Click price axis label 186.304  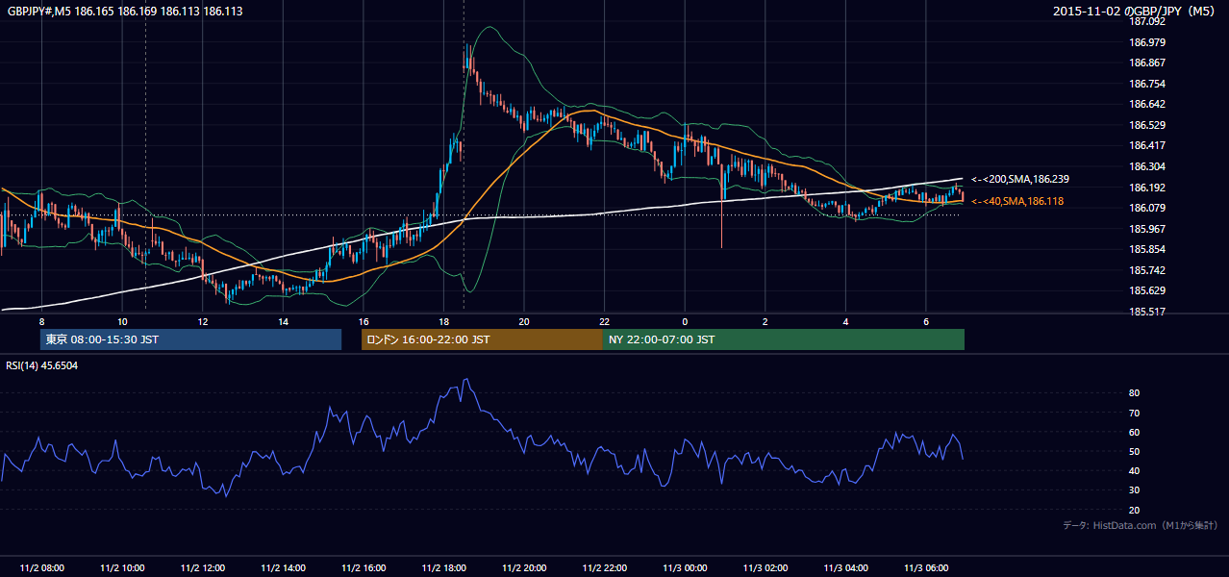pyautogui.click(x=1145, y=166)
